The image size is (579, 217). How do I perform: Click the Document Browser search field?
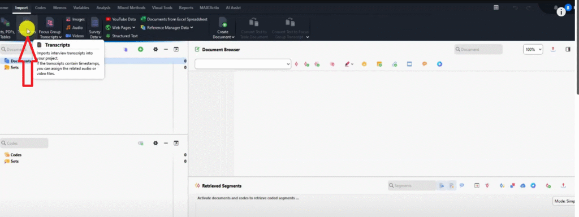(478, 49)
